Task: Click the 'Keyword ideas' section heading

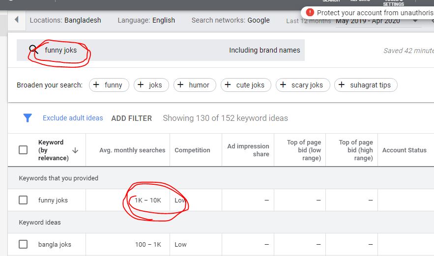Action: 40,222
